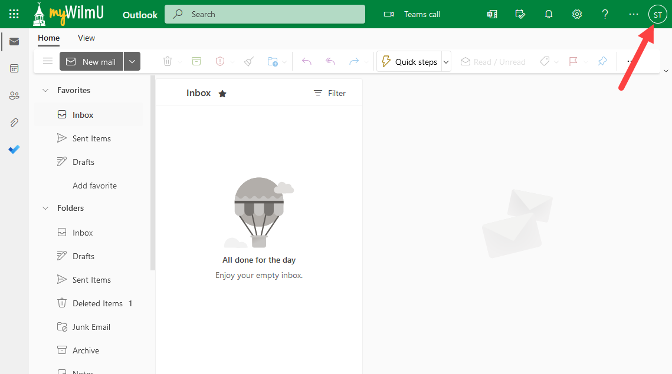
Task: Open the Mail icon in left rail
Action: coord(14,41)
